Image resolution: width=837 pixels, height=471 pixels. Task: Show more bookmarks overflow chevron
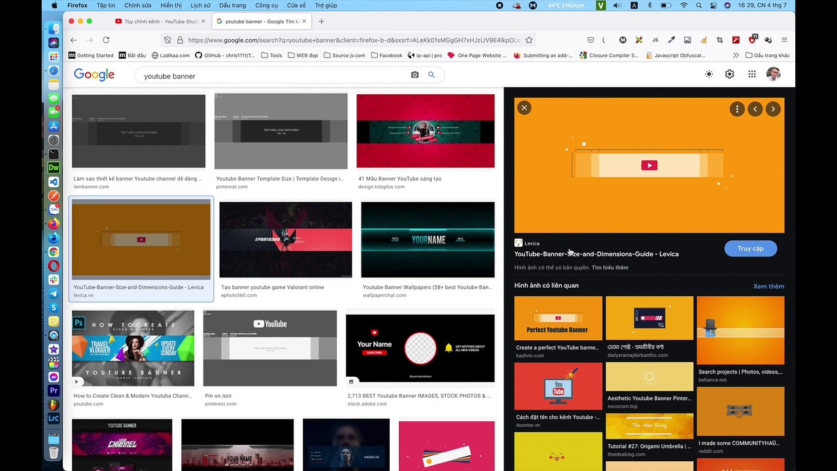(x=736, y=56)
